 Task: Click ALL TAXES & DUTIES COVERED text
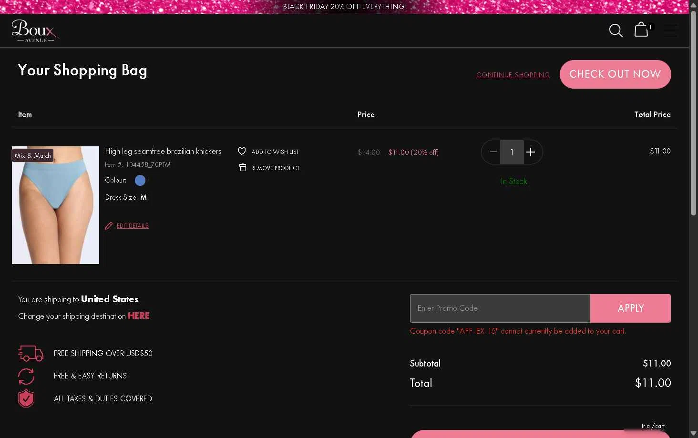point(103,398)
